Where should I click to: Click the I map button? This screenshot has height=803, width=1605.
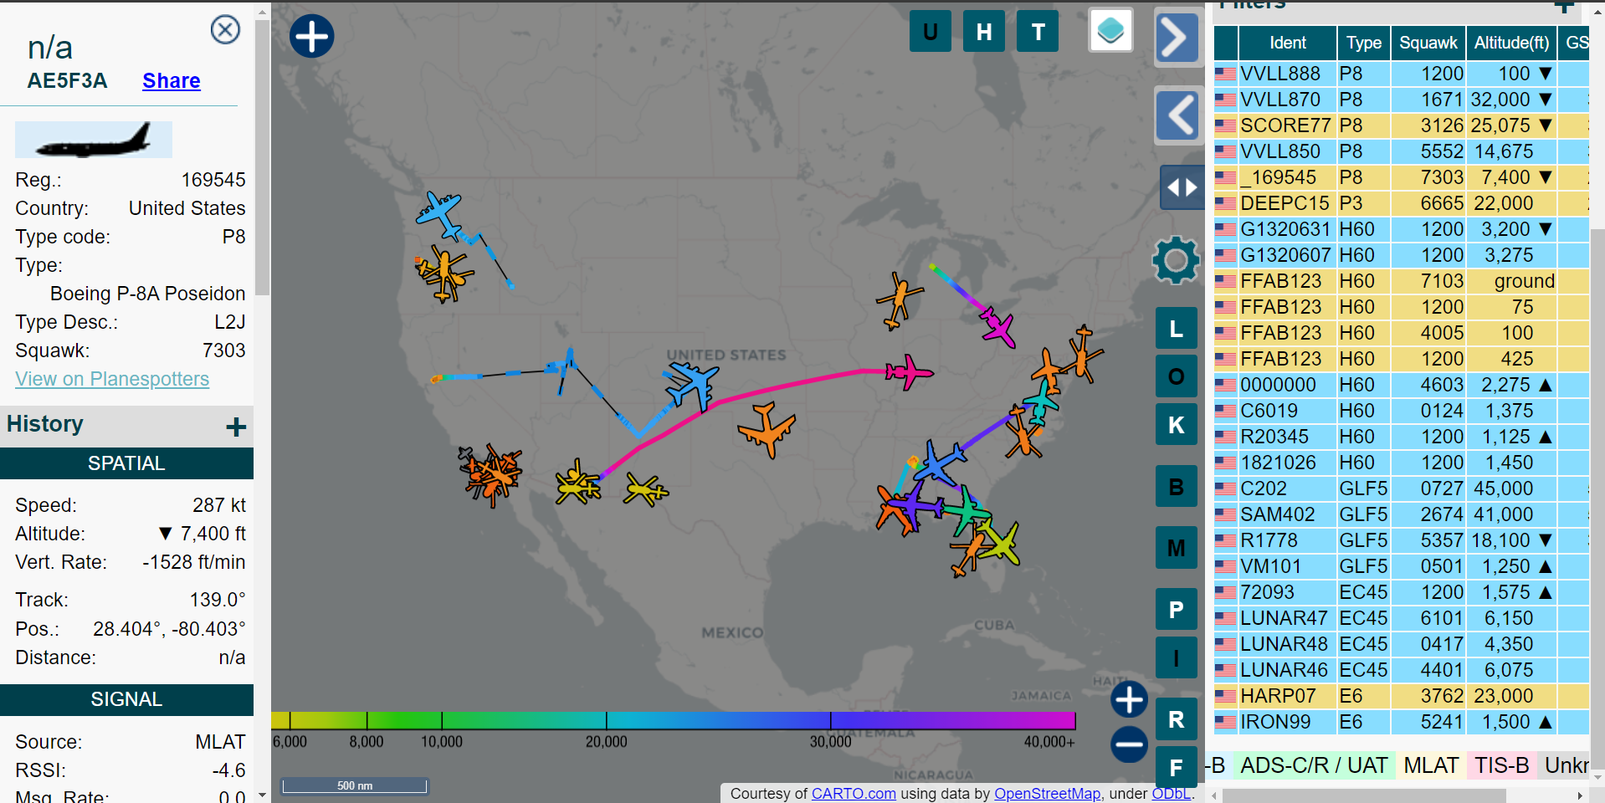point(1176,657)
